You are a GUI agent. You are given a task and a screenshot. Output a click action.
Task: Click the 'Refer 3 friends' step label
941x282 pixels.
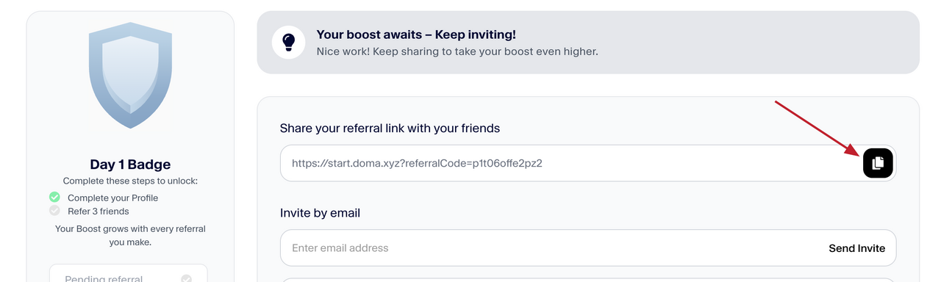tap(99, 211)
